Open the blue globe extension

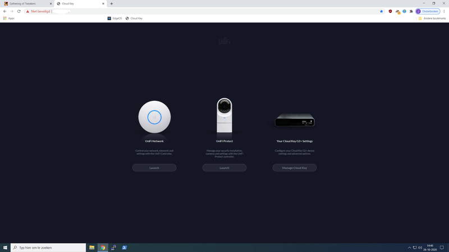[404, 11]
